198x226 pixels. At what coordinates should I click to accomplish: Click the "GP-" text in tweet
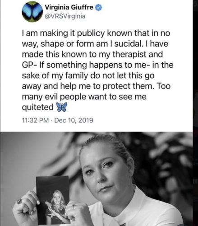pos(29,65)
